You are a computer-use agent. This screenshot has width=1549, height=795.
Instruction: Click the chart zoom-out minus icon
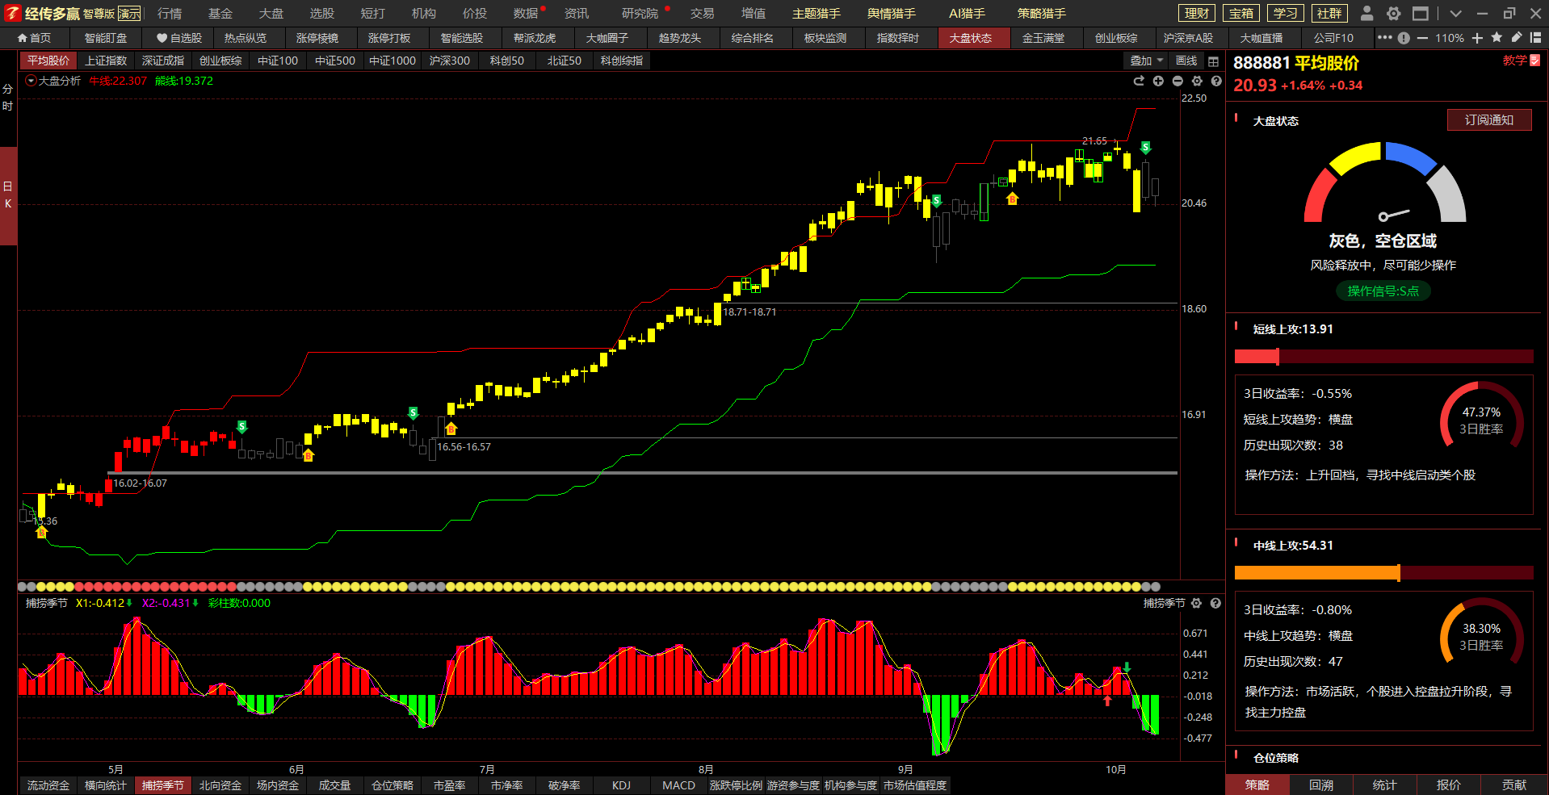tap(1177, 81)
